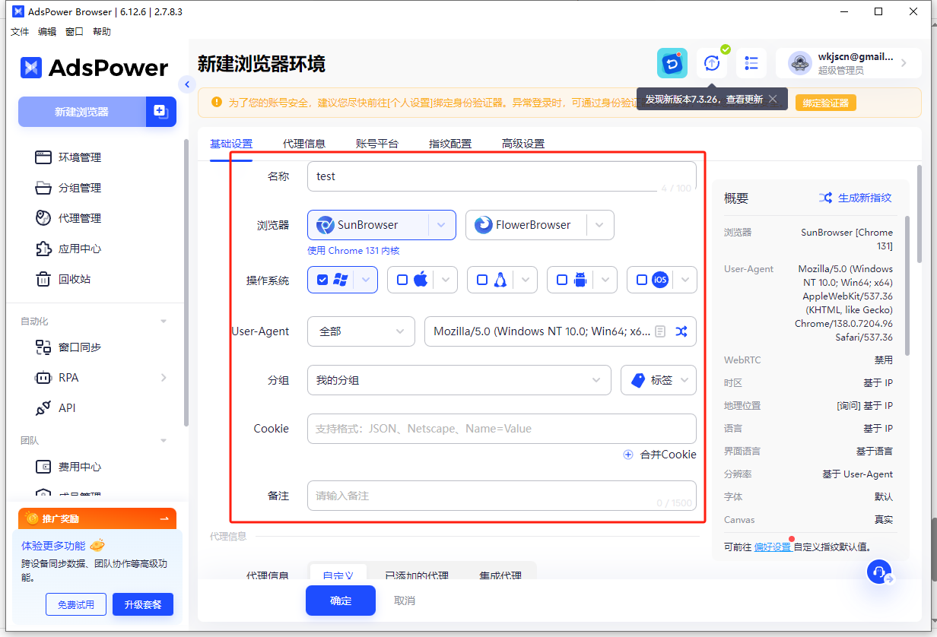Toggle the Windows operating system checkbox

(x=322, y=280)
